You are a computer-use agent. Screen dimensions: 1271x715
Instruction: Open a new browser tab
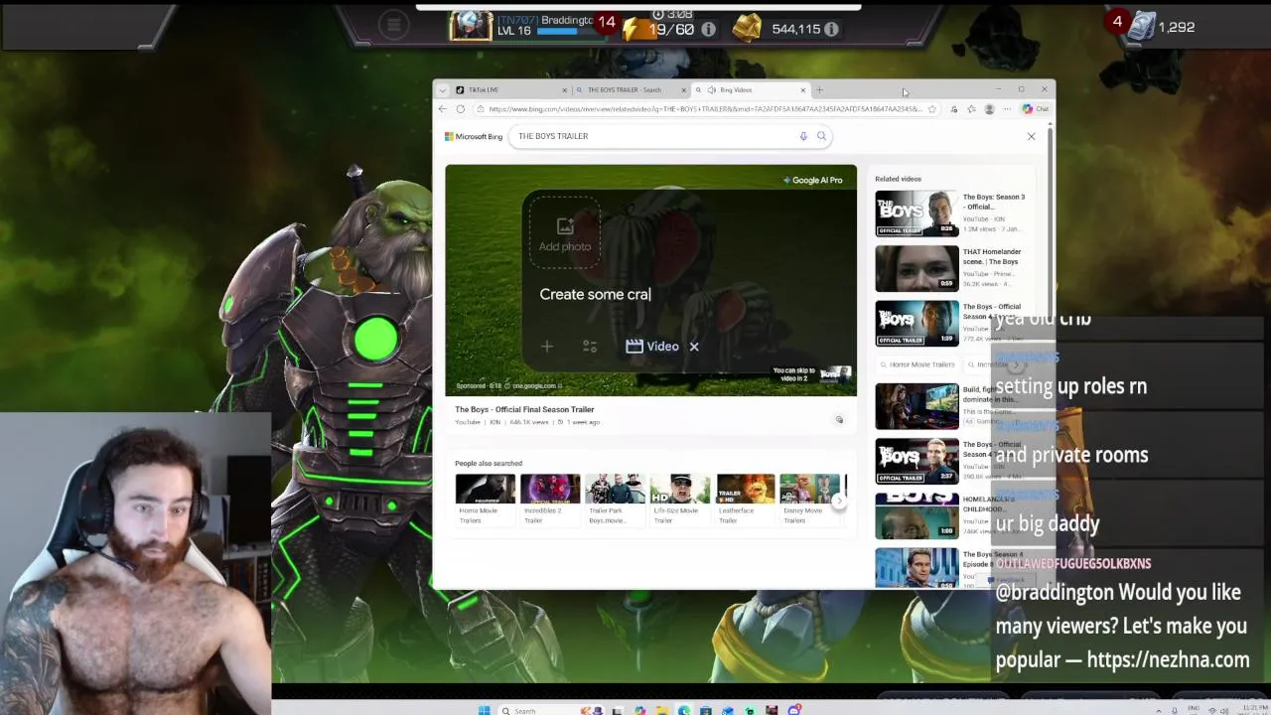tap(819, 90)
